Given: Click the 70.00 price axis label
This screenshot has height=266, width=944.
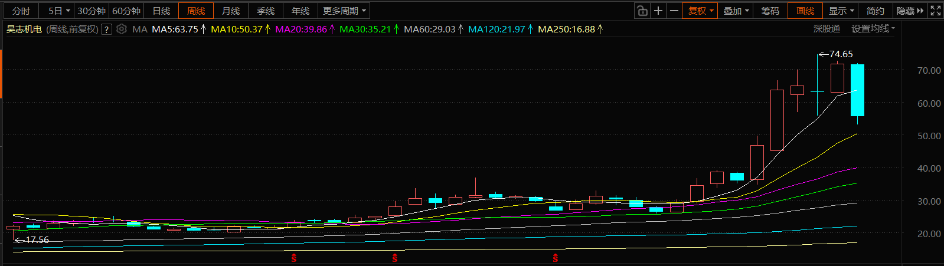Looking at the screenshot, I should click(929, 70).
